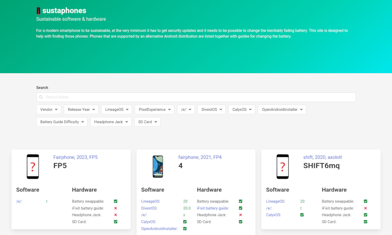Open the LineageOS filter dropdown
The height and width of the screenshot is (235, 392).
[x=117, y=109]
